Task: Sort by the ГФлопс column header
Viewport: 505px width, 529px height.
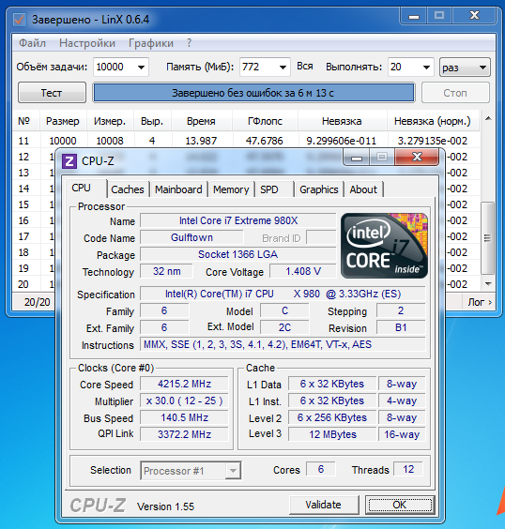Action: 265,121
